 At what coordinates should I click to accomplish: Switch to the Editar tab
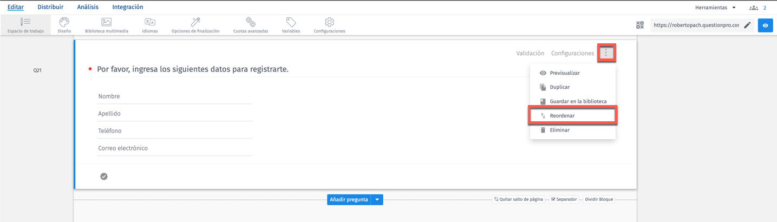(16, 7)
